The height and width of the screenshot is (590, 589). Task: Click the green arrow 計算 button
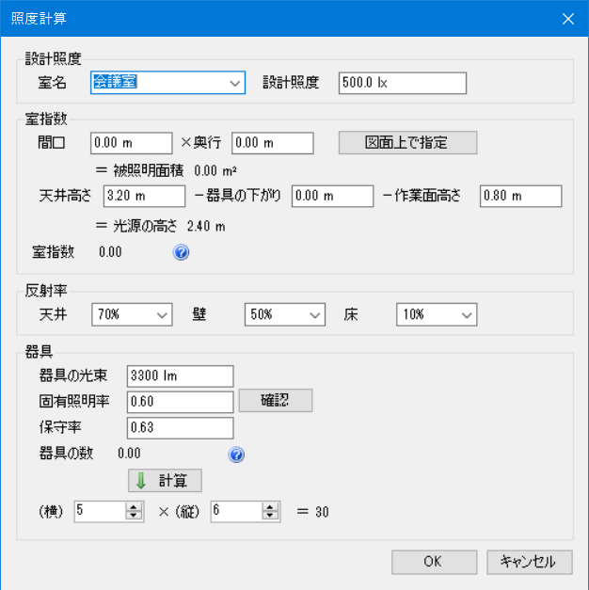click(x=165, y=481)
